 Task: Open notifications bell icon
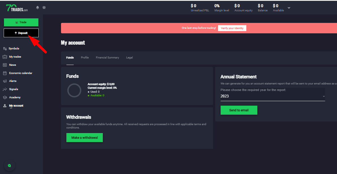pos(38,8)
